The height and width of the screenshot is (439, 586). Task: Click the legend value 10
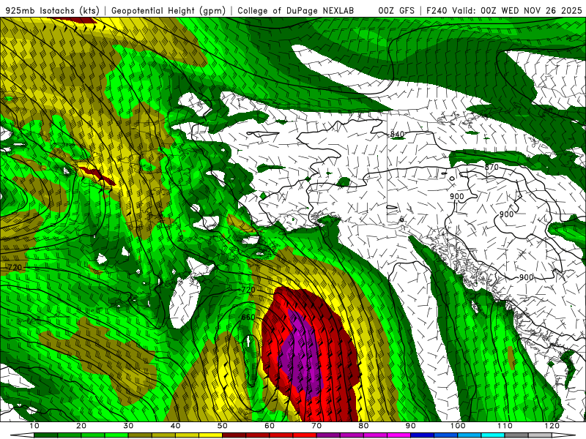(34, 426)
